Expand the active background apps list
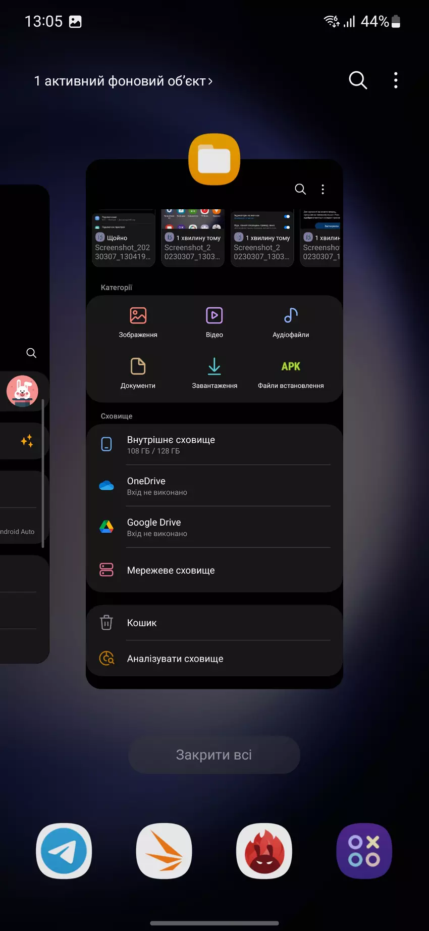The width and height of the screenshot is (429, 931). (x=123, y=81)
